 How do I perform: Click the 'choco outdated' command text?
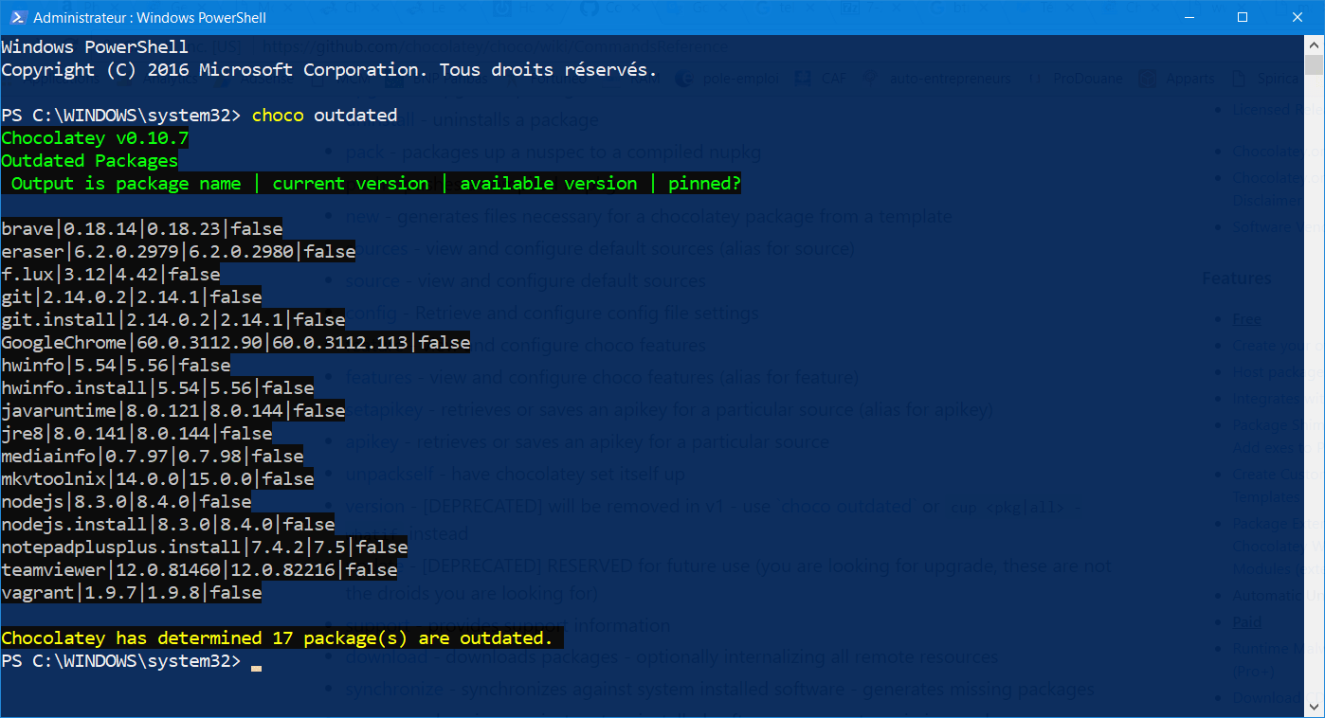(324, 116)
